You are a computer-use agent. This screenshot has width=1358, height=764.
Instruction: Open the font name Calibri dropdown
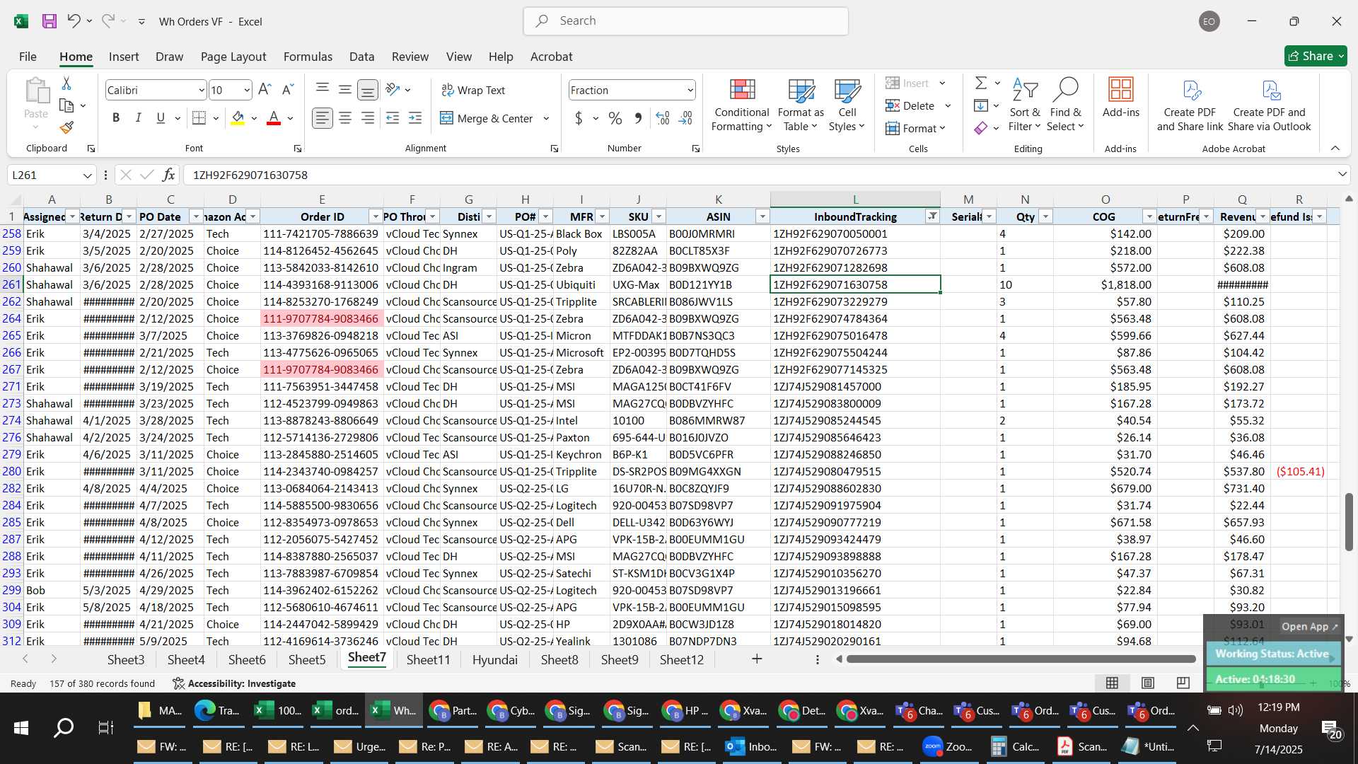coord(201,91)
